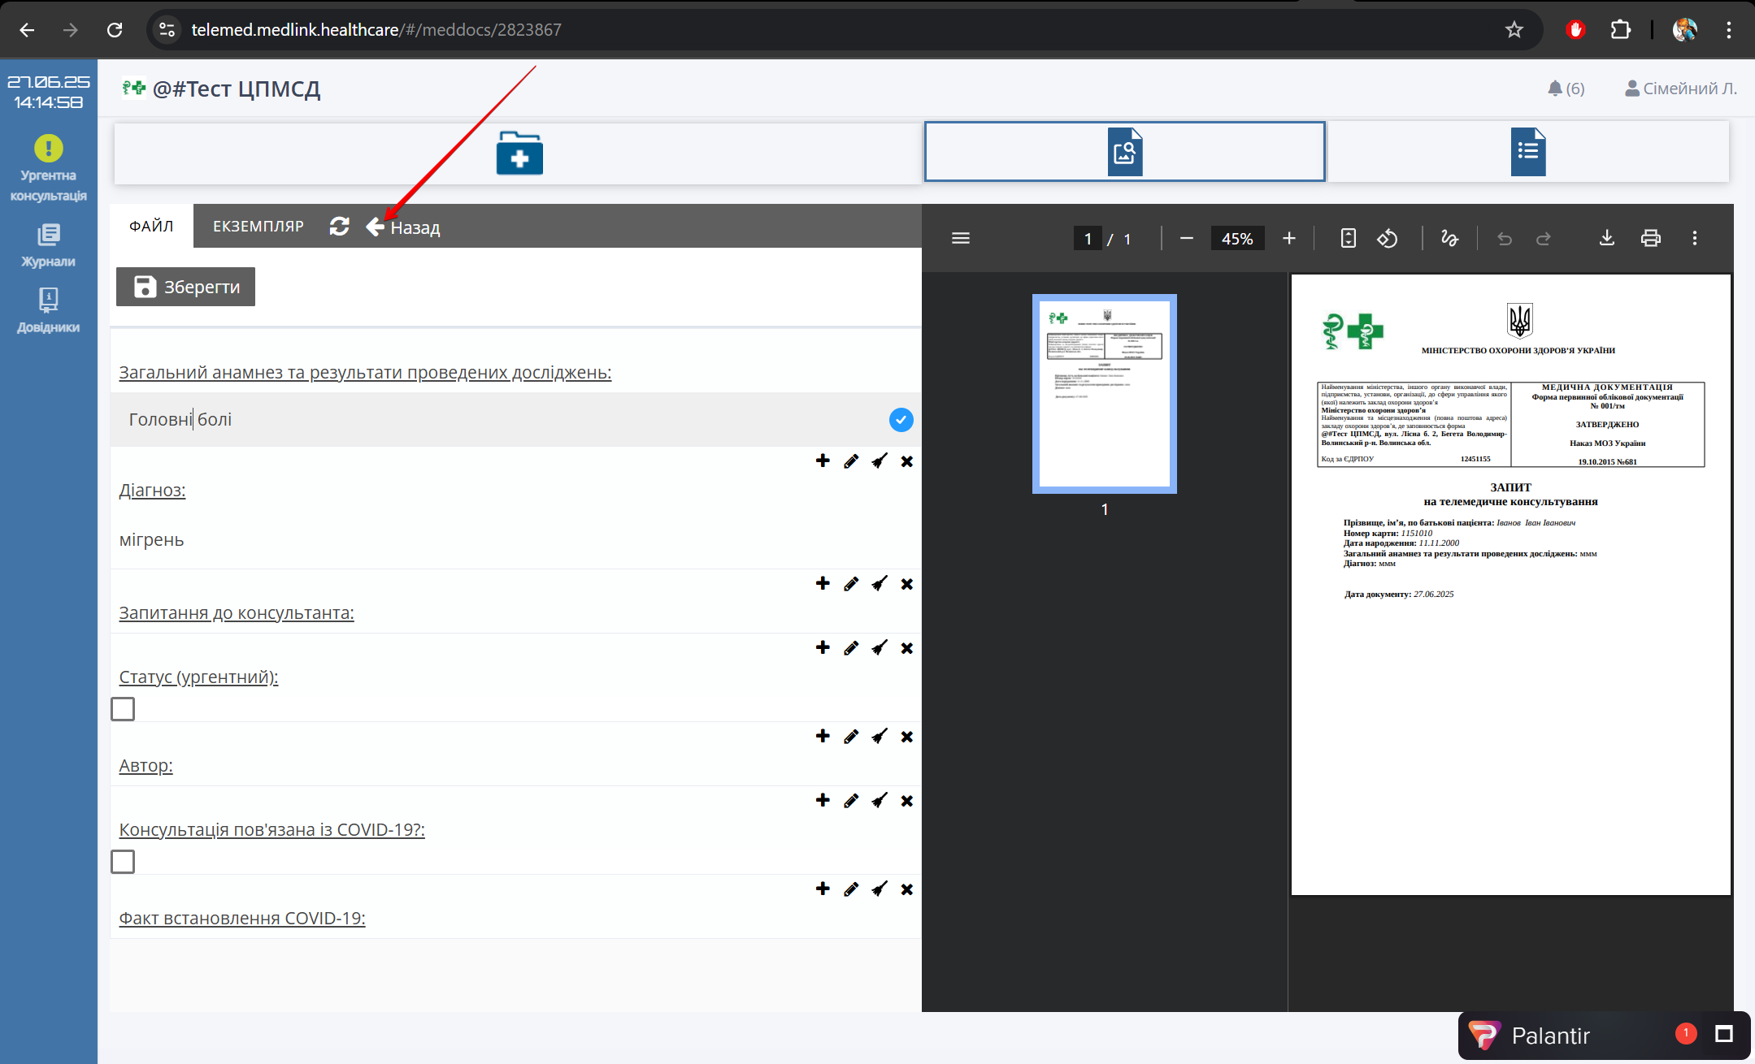This screenshot has width=1755, height=1064.
Task: Click the pencil edit icon under Діагноз
Action: pyautogui.click(x=851, y=584)
